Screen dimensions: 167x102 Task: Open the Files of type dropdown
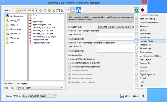[x=40, y=88]
